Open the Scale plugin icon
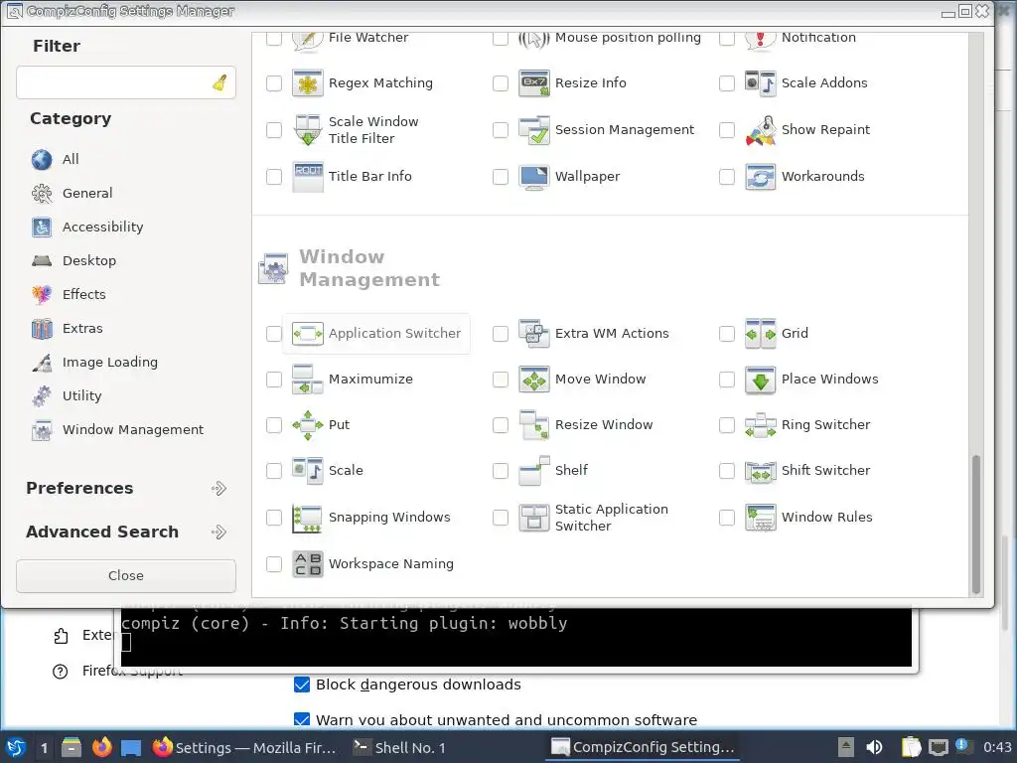 pos(308,470)
